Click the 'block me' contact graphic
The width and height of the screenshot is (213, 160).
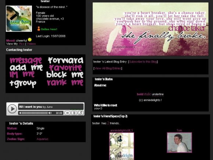65,75
